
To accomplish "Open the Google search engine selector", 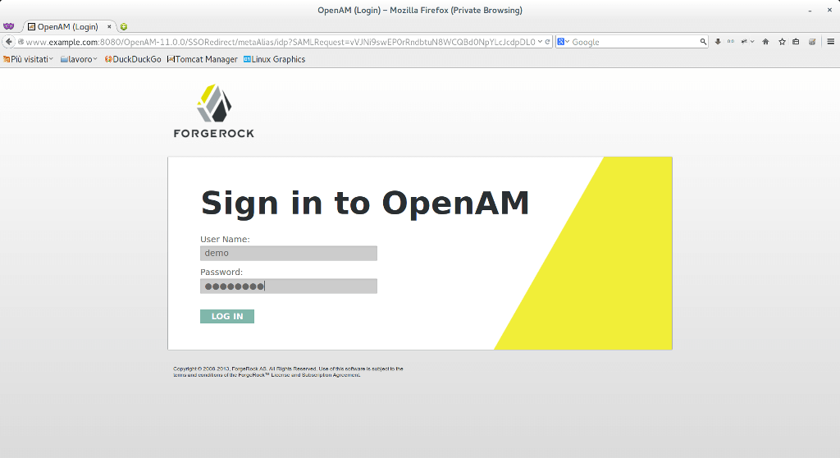I will 563,42.
